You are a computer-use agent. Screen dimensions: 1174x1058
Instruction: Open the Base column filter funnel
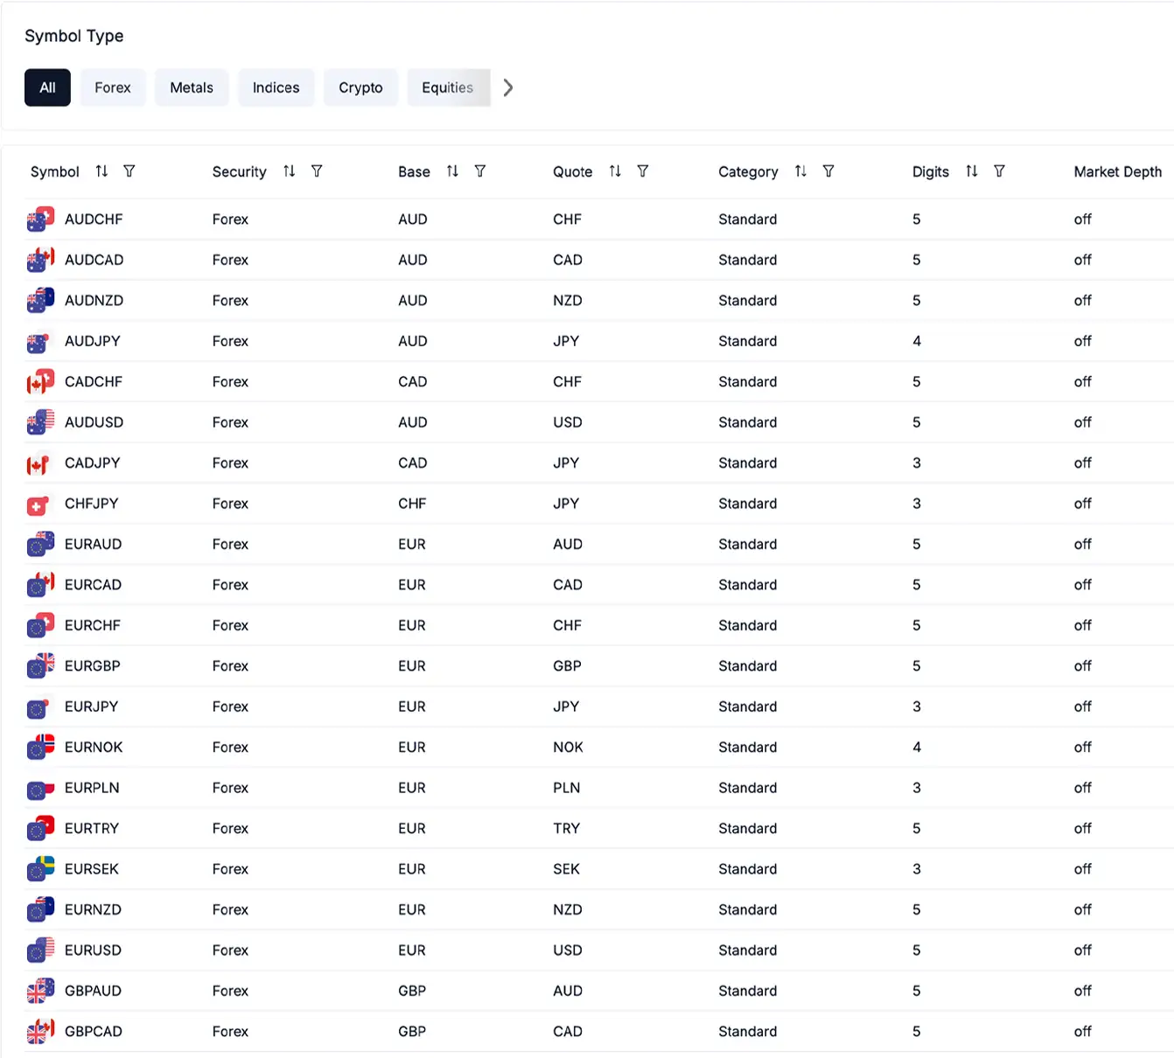click(x=480, y=171)
